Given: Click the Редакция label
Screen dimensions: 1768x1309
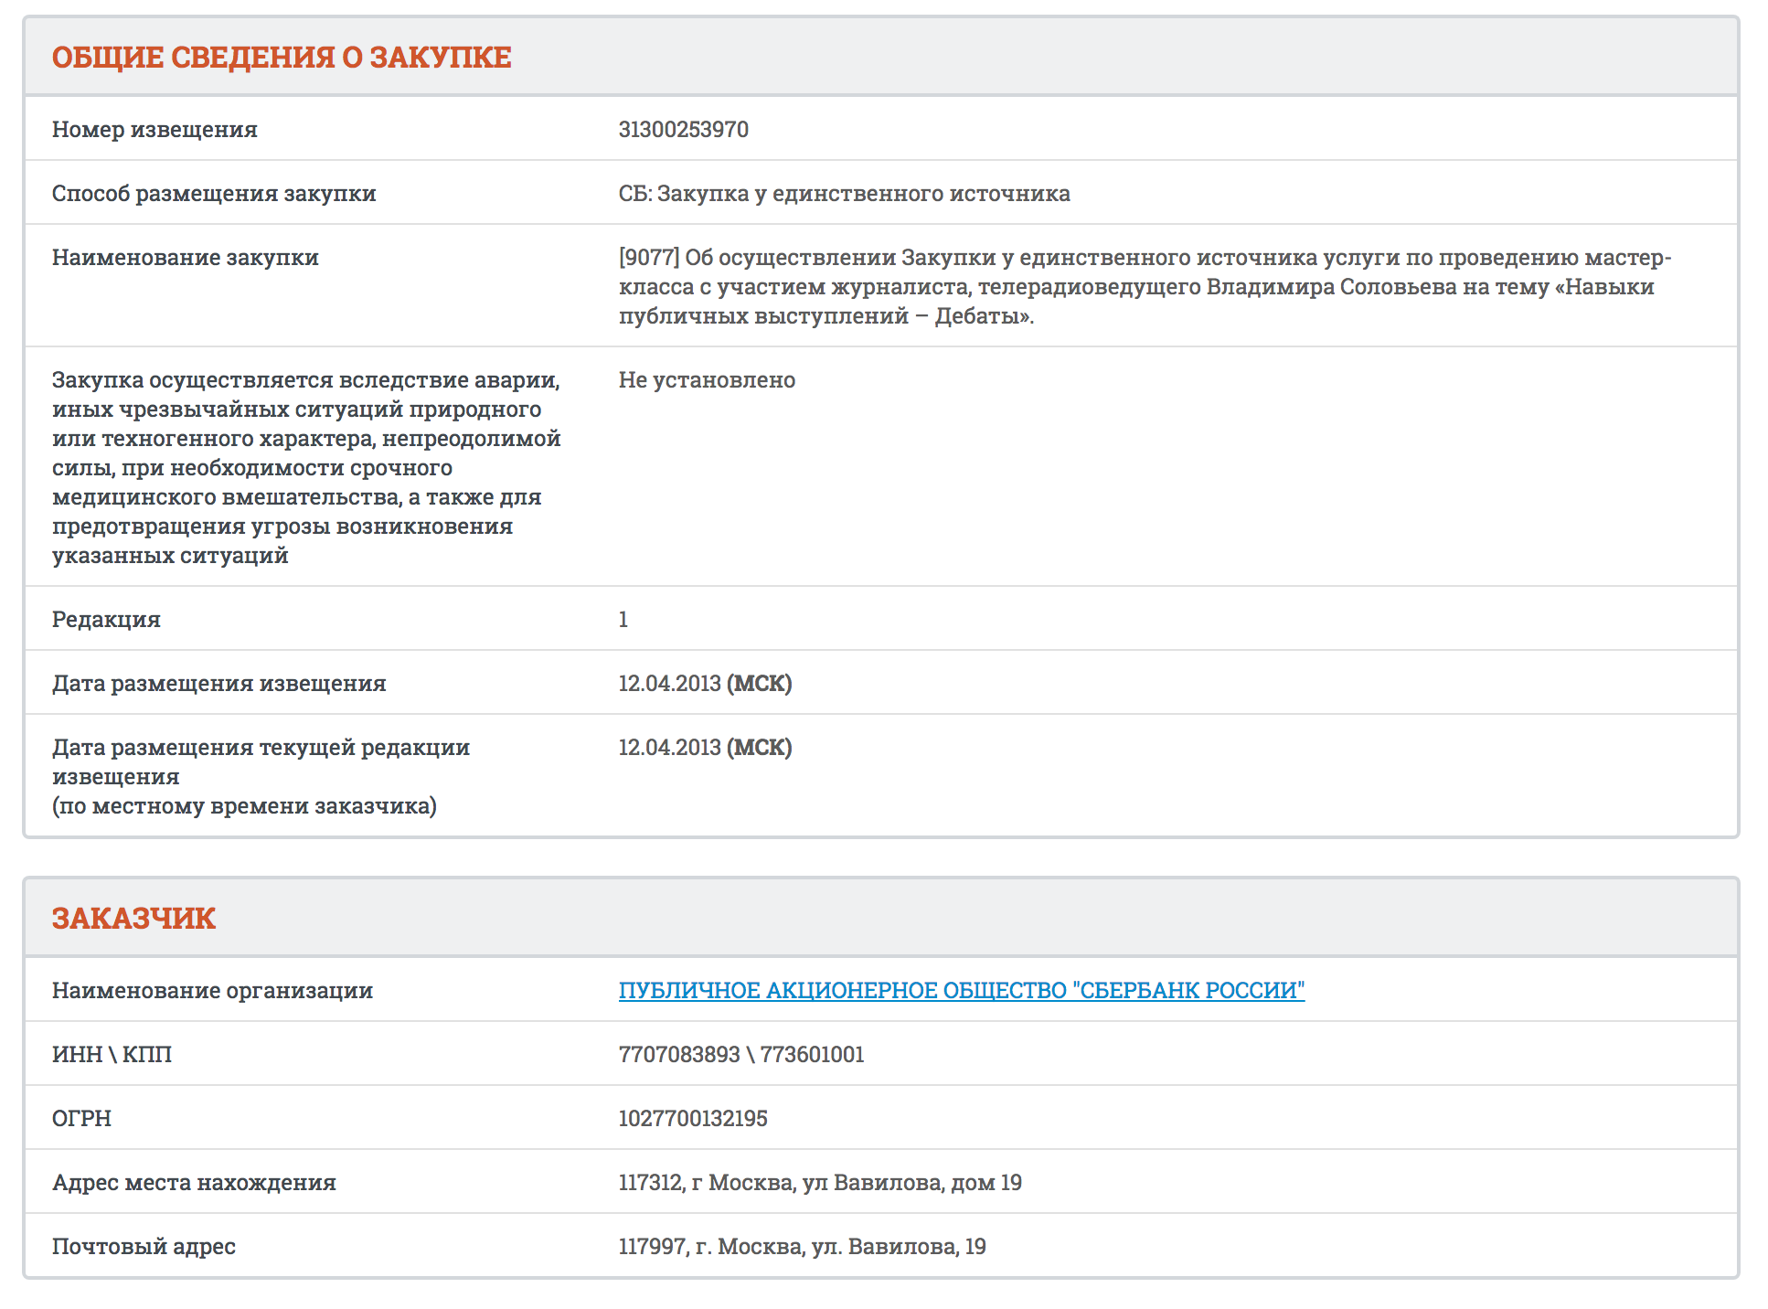Looking at the screenshot, I should [x=106, y=620].
